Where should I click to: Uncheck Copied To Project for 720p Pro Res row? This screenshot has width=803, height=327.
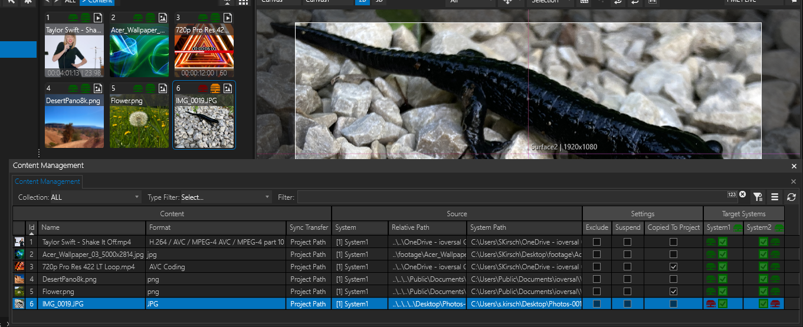tap(673, 267)
